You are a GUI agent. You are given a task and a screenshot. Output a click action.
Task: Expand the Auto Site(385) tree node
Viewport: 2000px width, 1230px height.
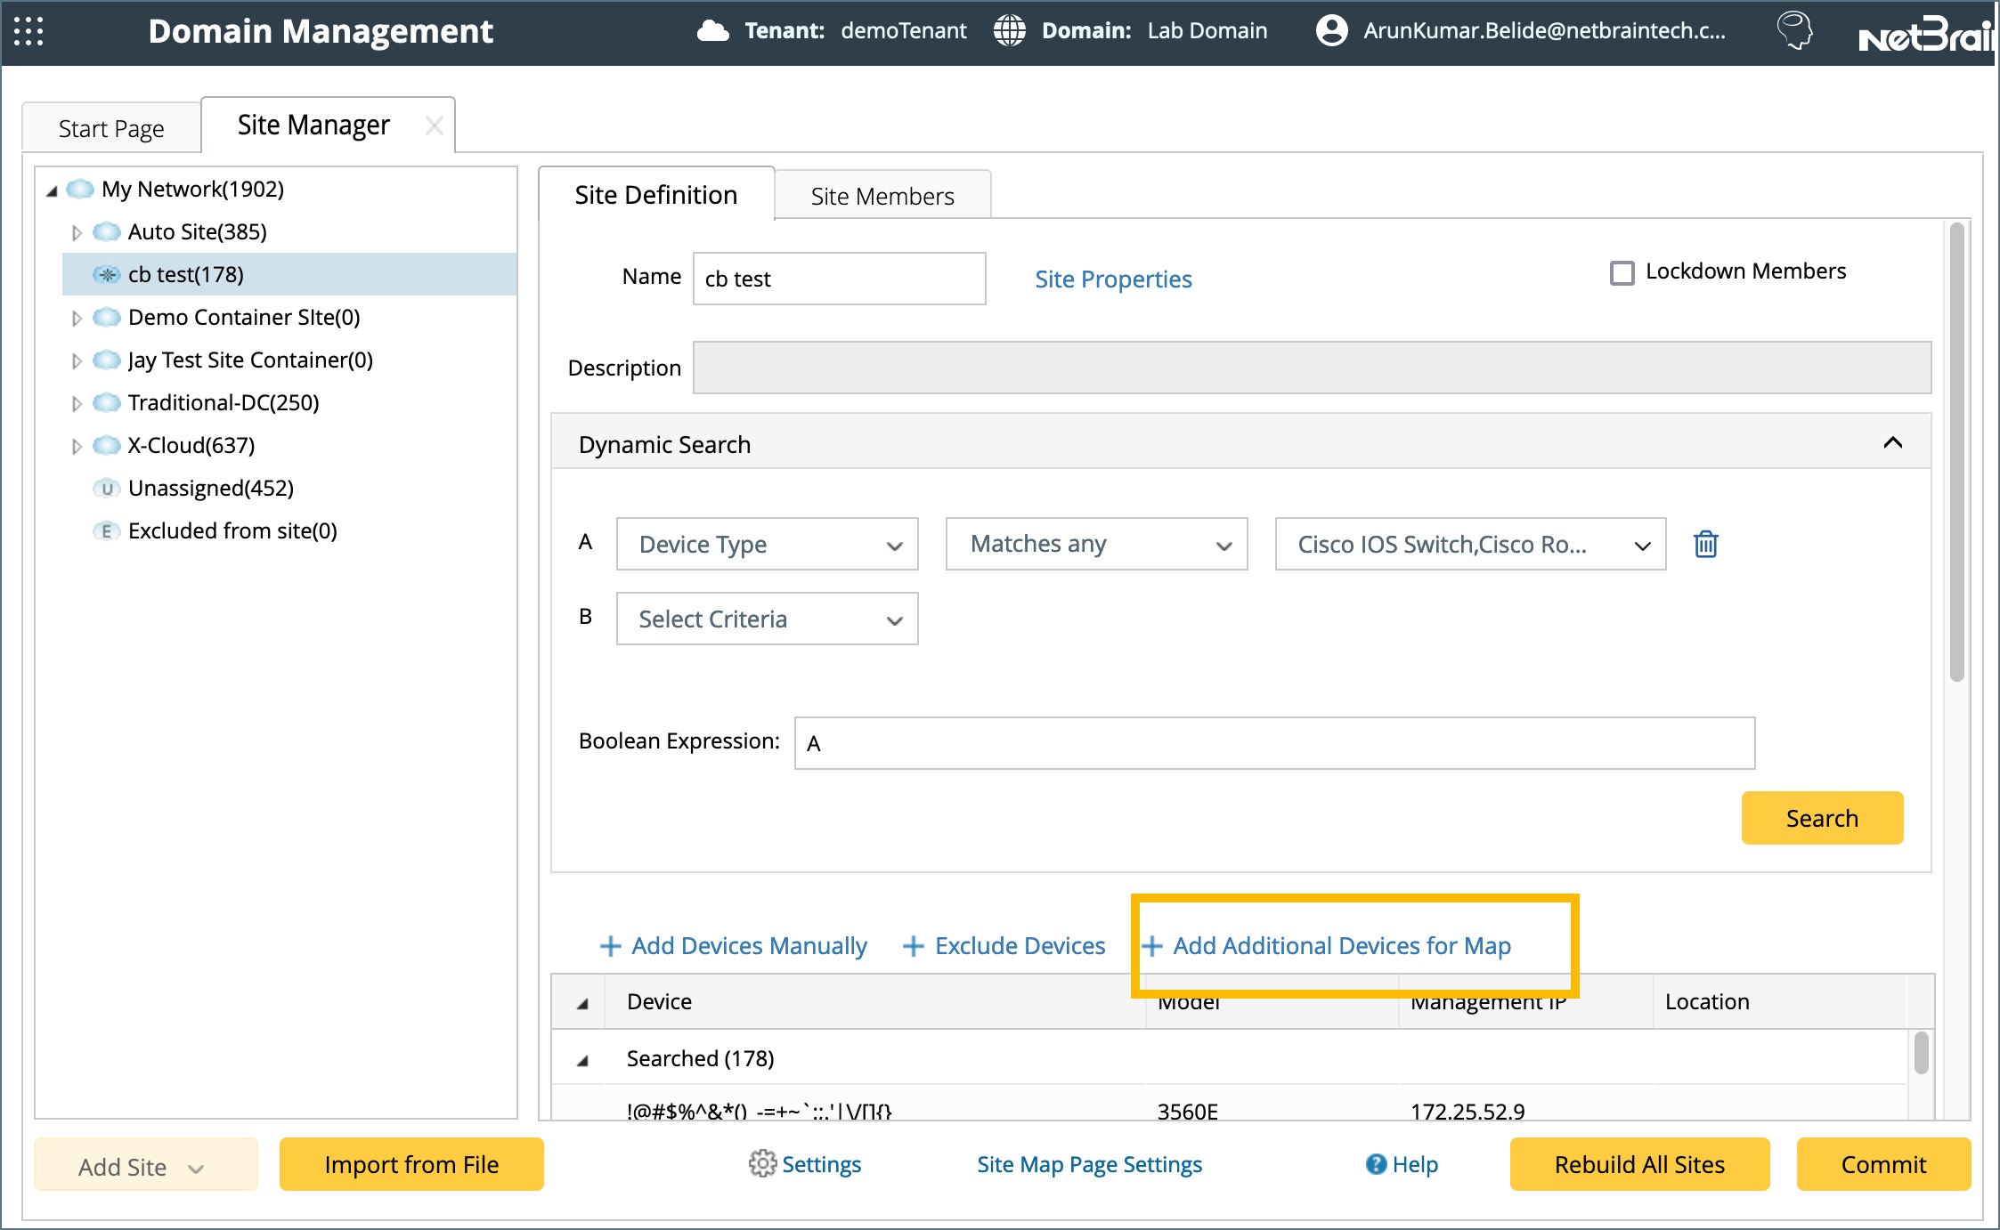coord(77,233)
